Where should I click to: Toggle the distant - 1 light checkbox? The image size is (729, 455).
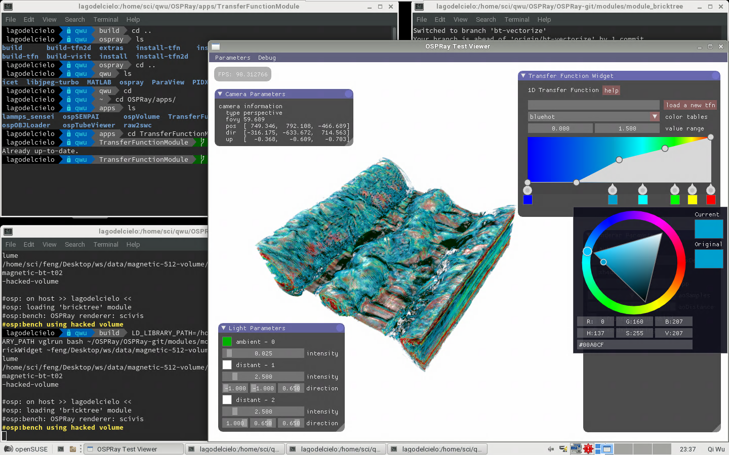coord(227,365)
